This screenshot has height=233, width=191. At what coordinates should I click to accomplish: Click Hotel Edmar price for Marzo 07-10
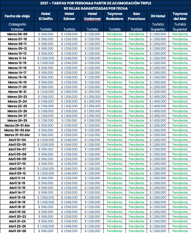tap(69, 39)
